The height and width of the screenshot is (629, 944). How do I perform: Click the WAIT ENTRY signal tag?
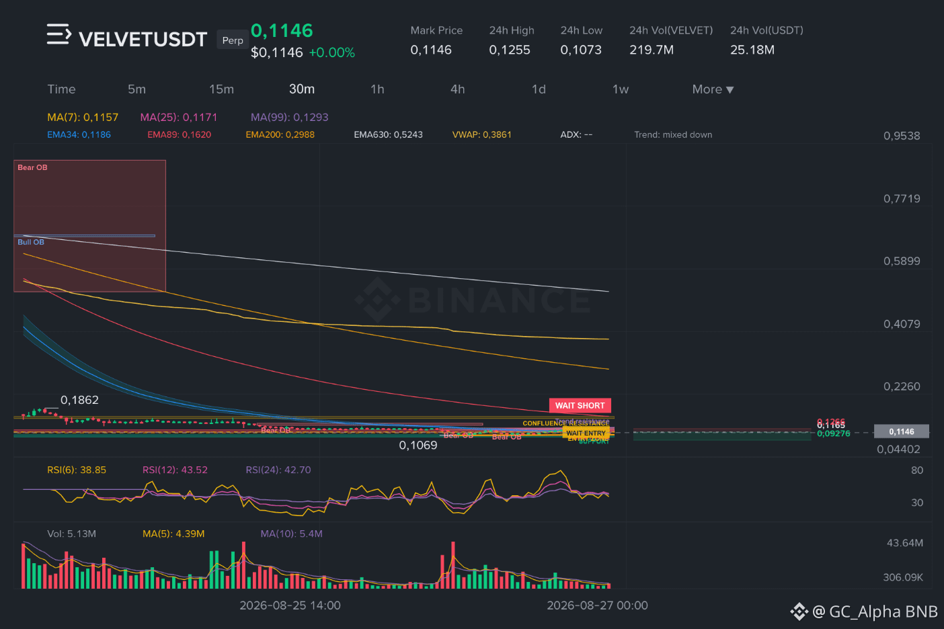[586, 433]
